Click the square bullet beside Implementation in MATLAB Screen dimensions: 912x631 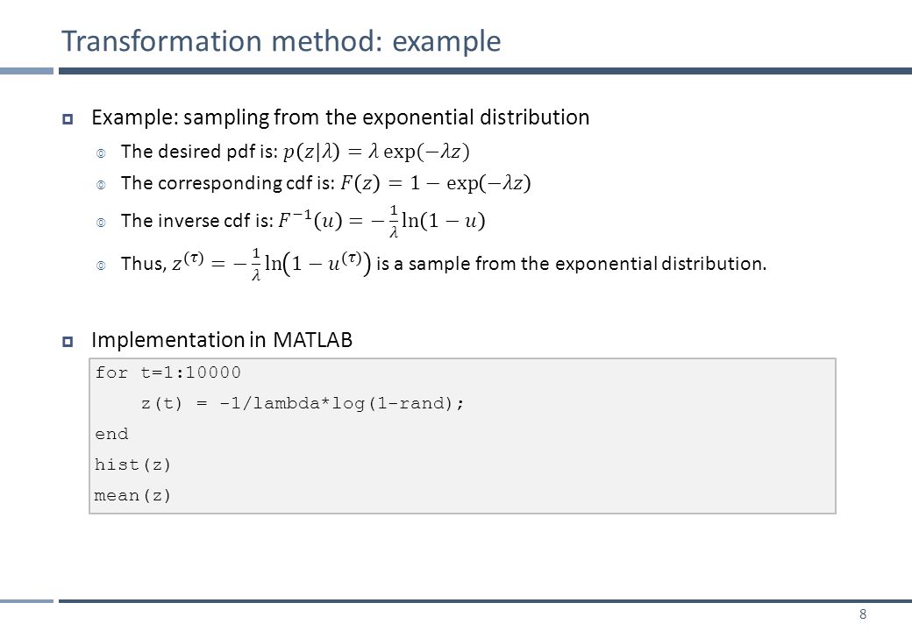coord(68,342)
